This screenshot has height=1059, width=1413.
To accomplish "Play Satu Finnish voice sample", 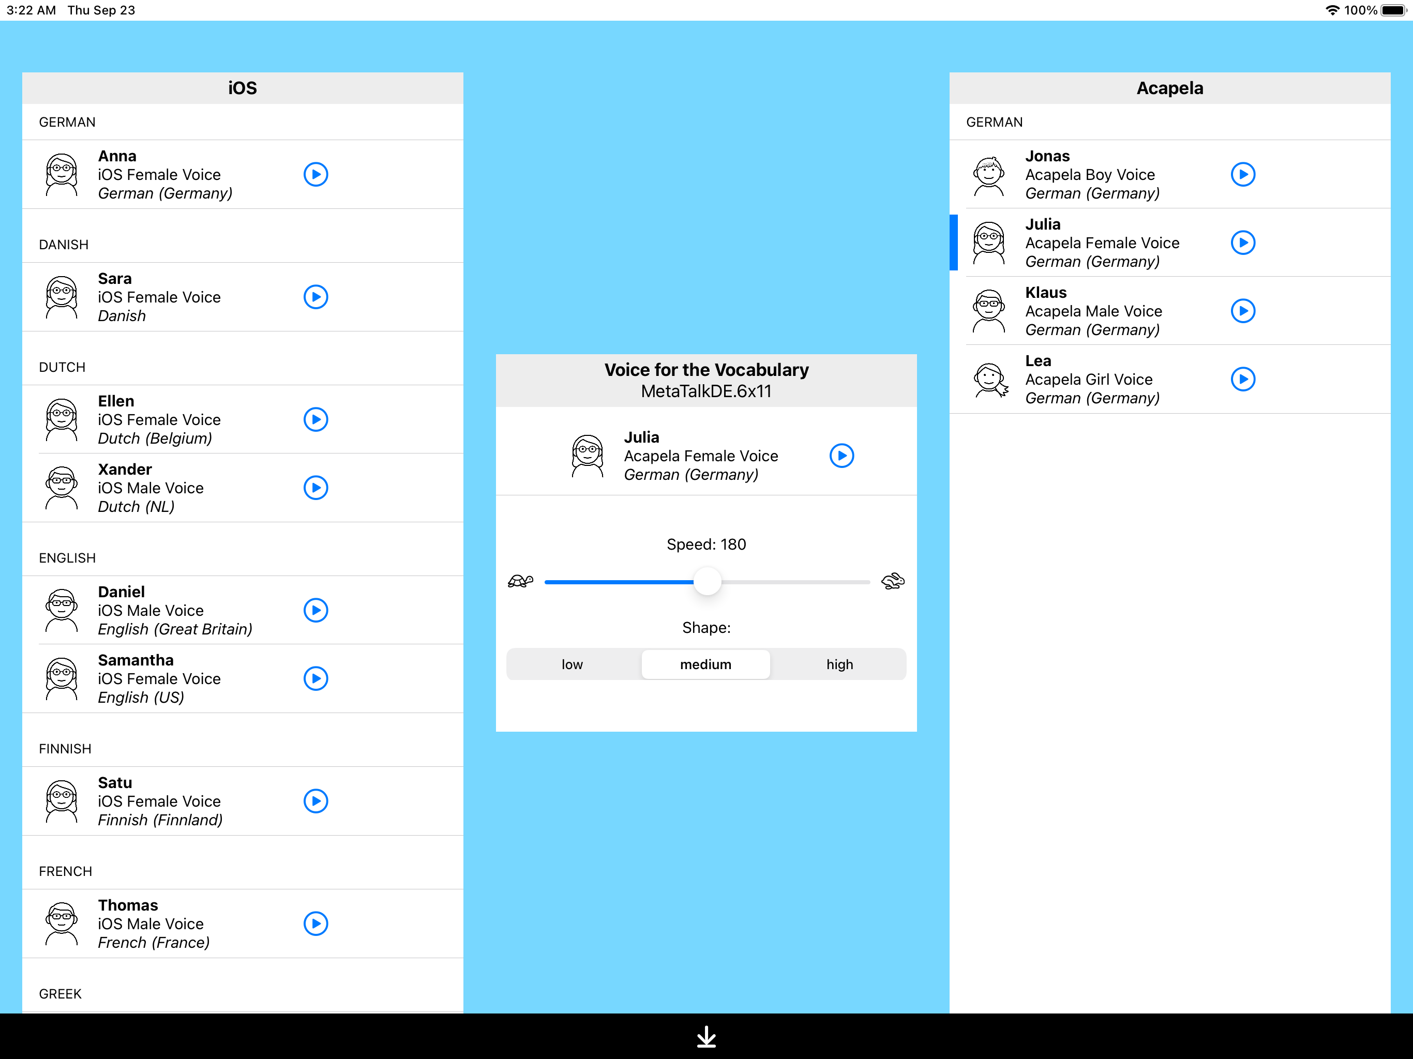I will click(x=315, y=801).
